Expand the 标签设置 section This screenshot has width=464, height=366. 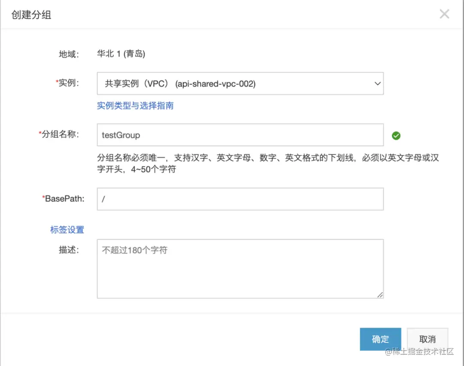coord(67,230)
